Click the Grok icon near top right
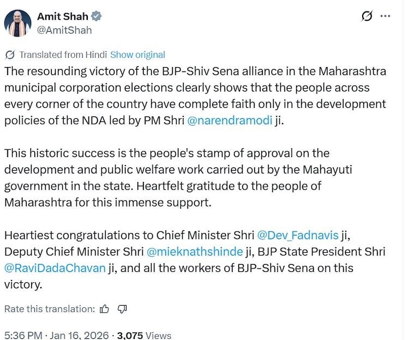The height and width of the screenshot is (340, 409). pos(367,16)
